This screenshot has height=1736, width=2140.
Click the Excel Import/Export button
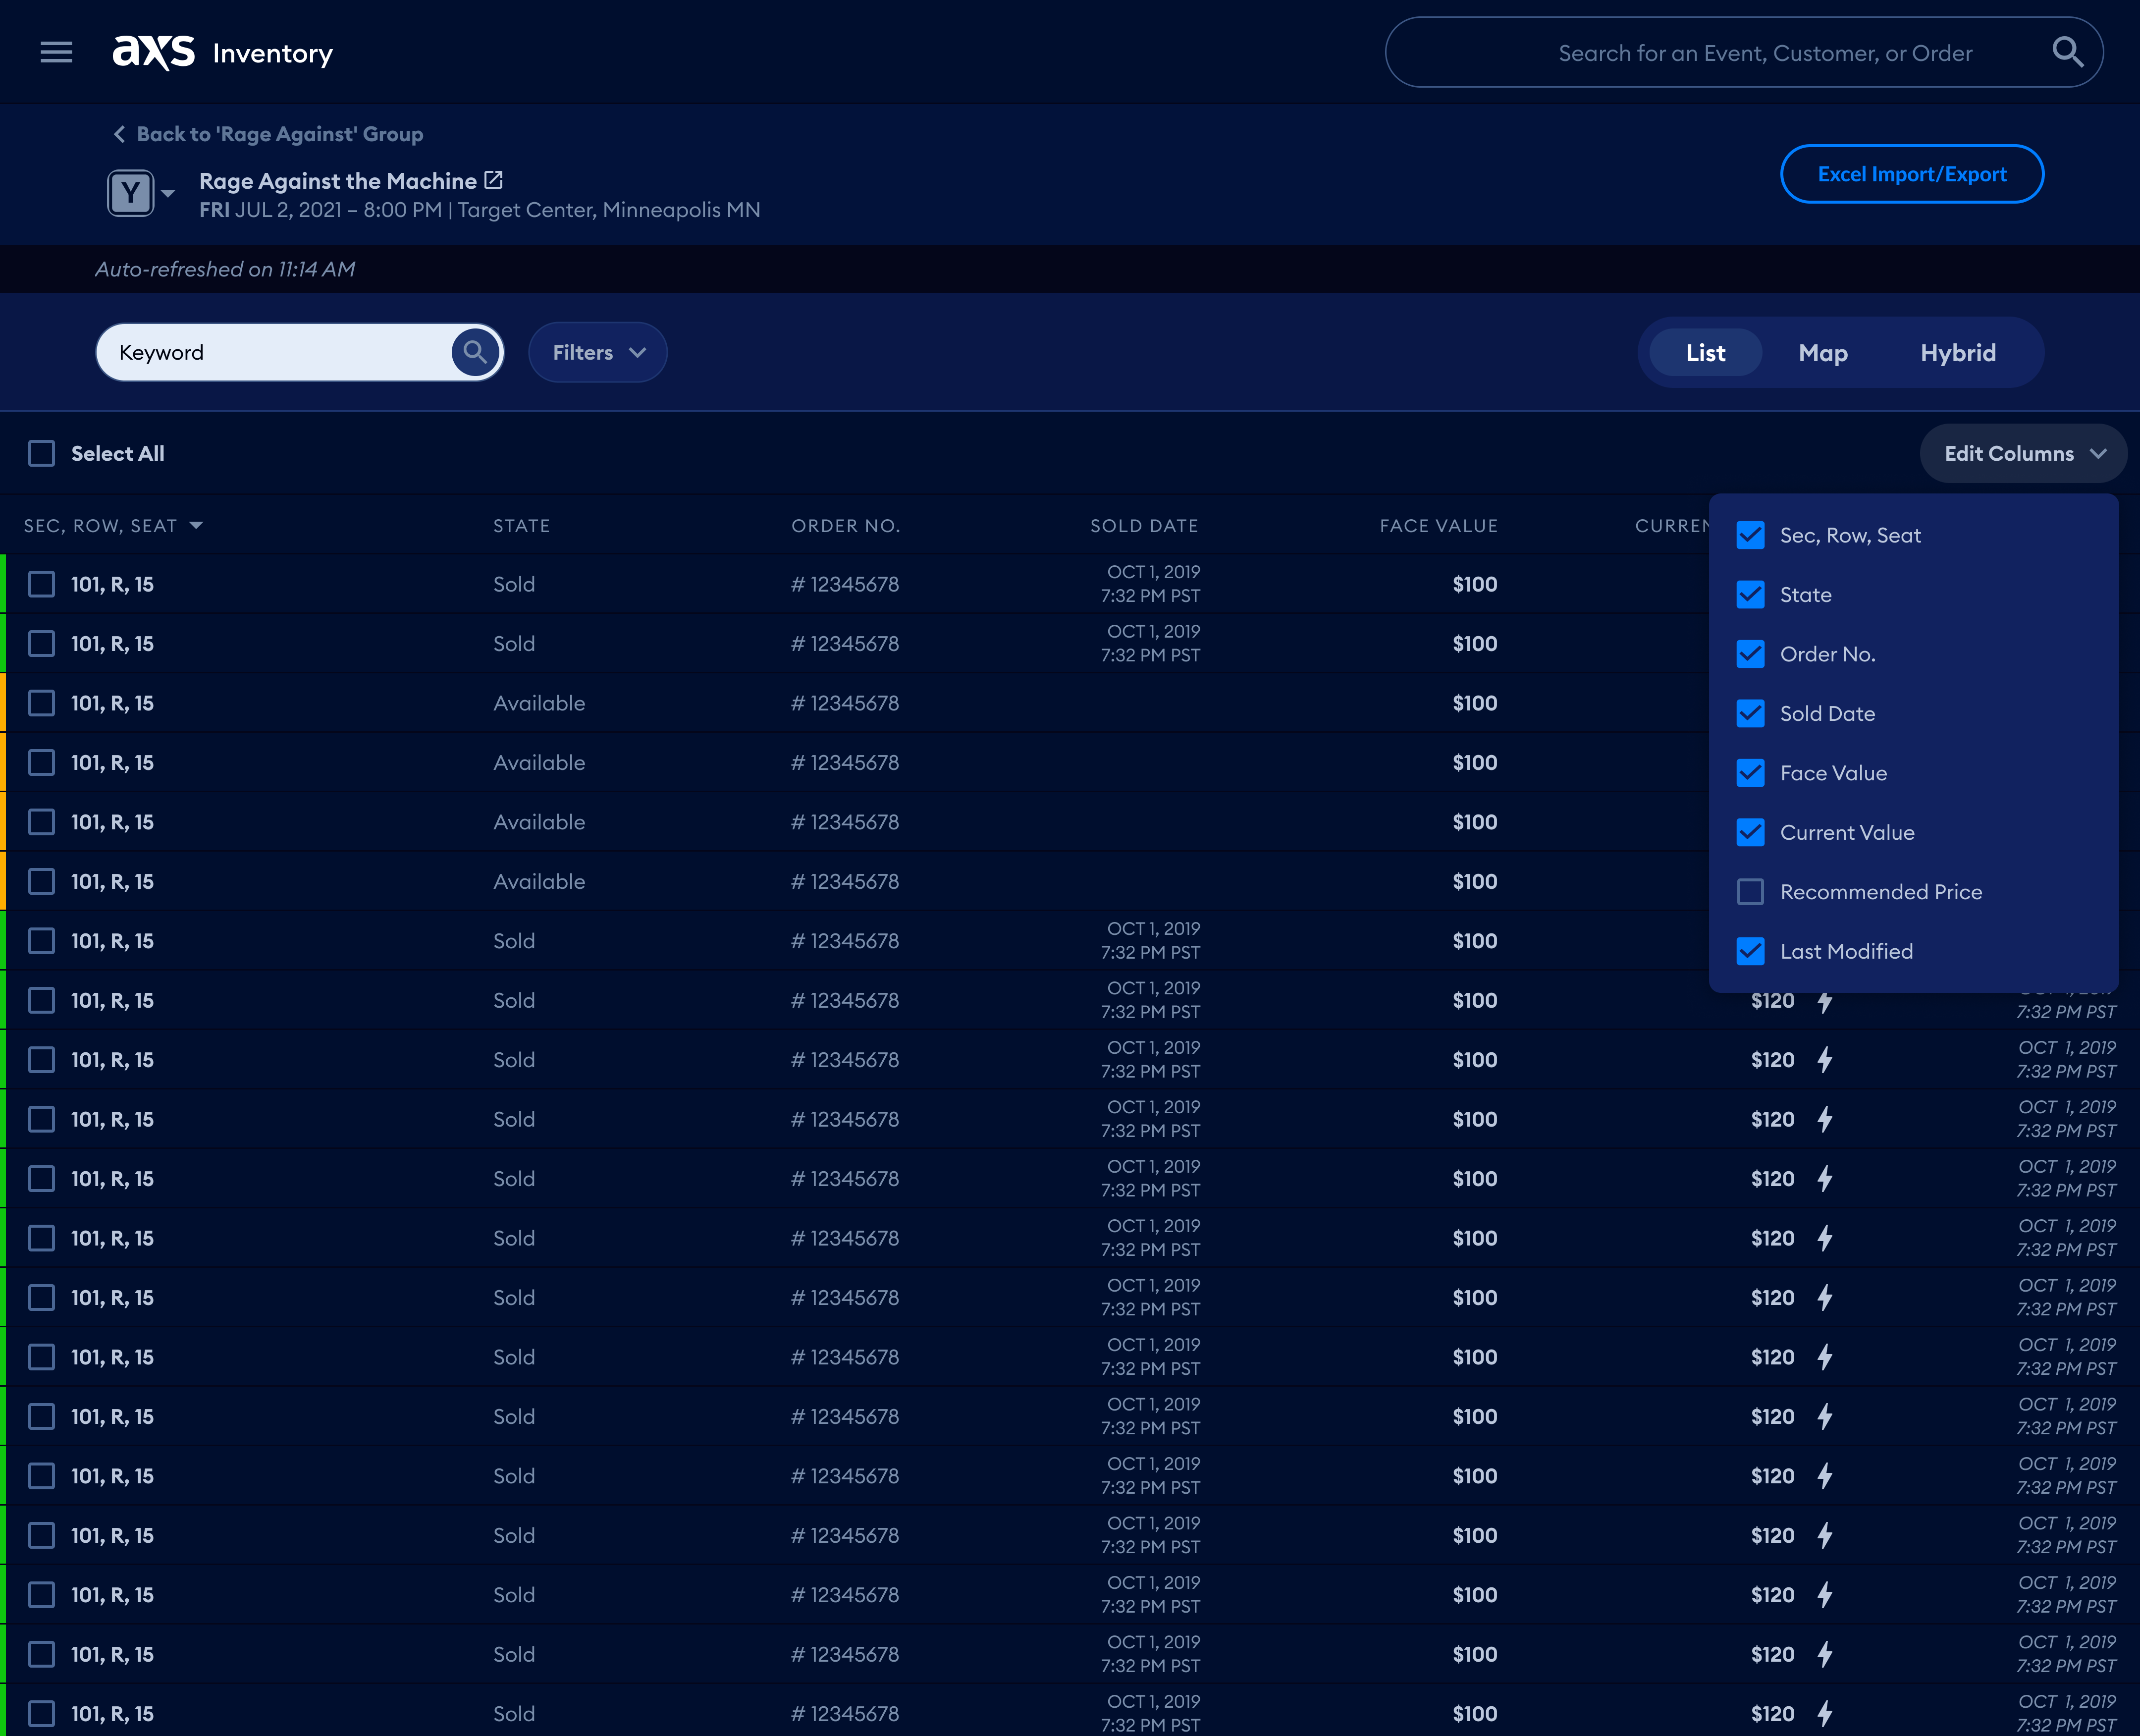coord(1911,173)
